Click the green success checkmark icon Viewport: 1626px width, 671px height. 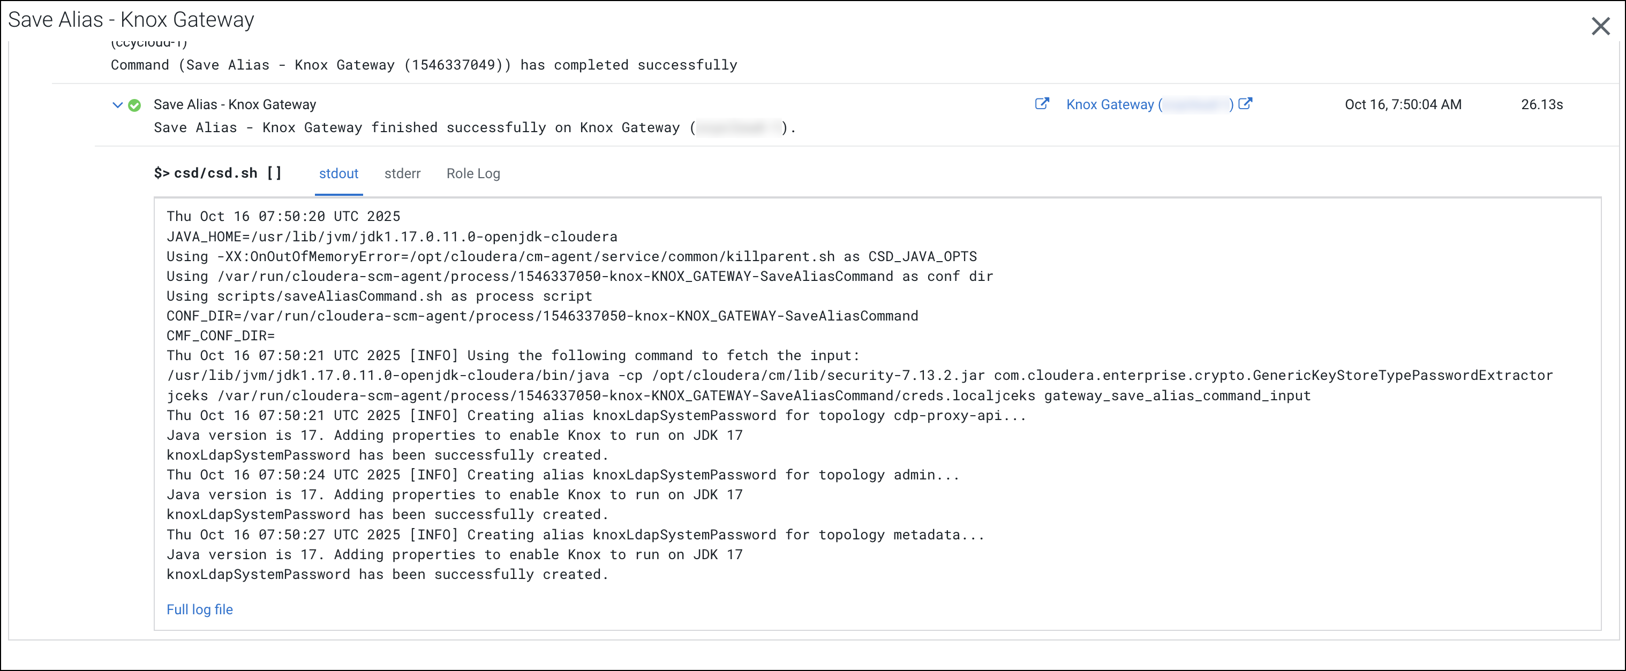[x=134, y=105]
